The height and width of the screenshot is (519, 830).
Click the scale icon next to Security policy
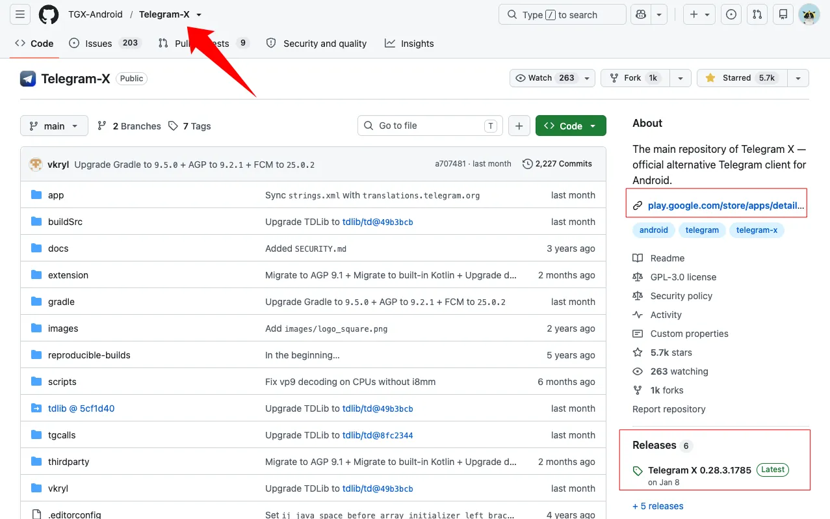638,296
